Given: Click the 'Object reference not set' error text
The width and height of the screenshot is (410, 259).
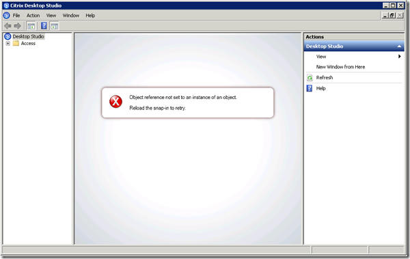Looking at the screenshot, I should tap(183, 97).
